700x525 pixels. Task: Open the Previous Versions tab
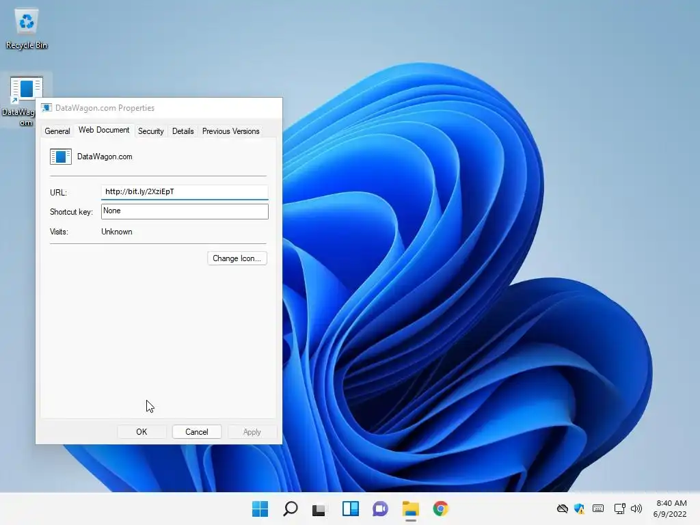231,131
